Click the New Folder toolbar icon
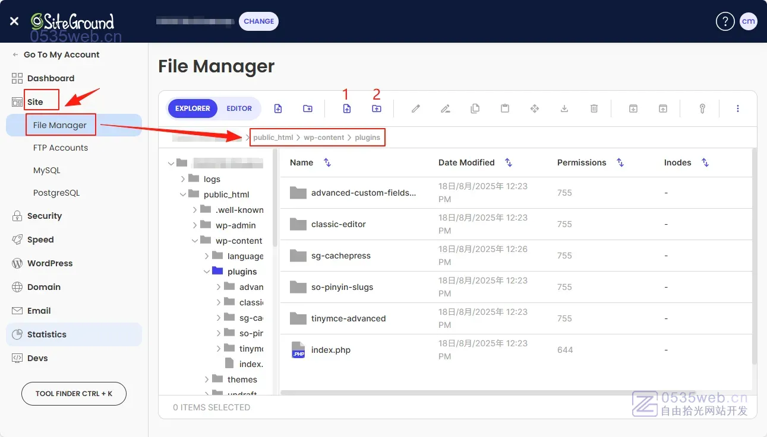This screenshot has width=767, height=437. click(307, 109)
